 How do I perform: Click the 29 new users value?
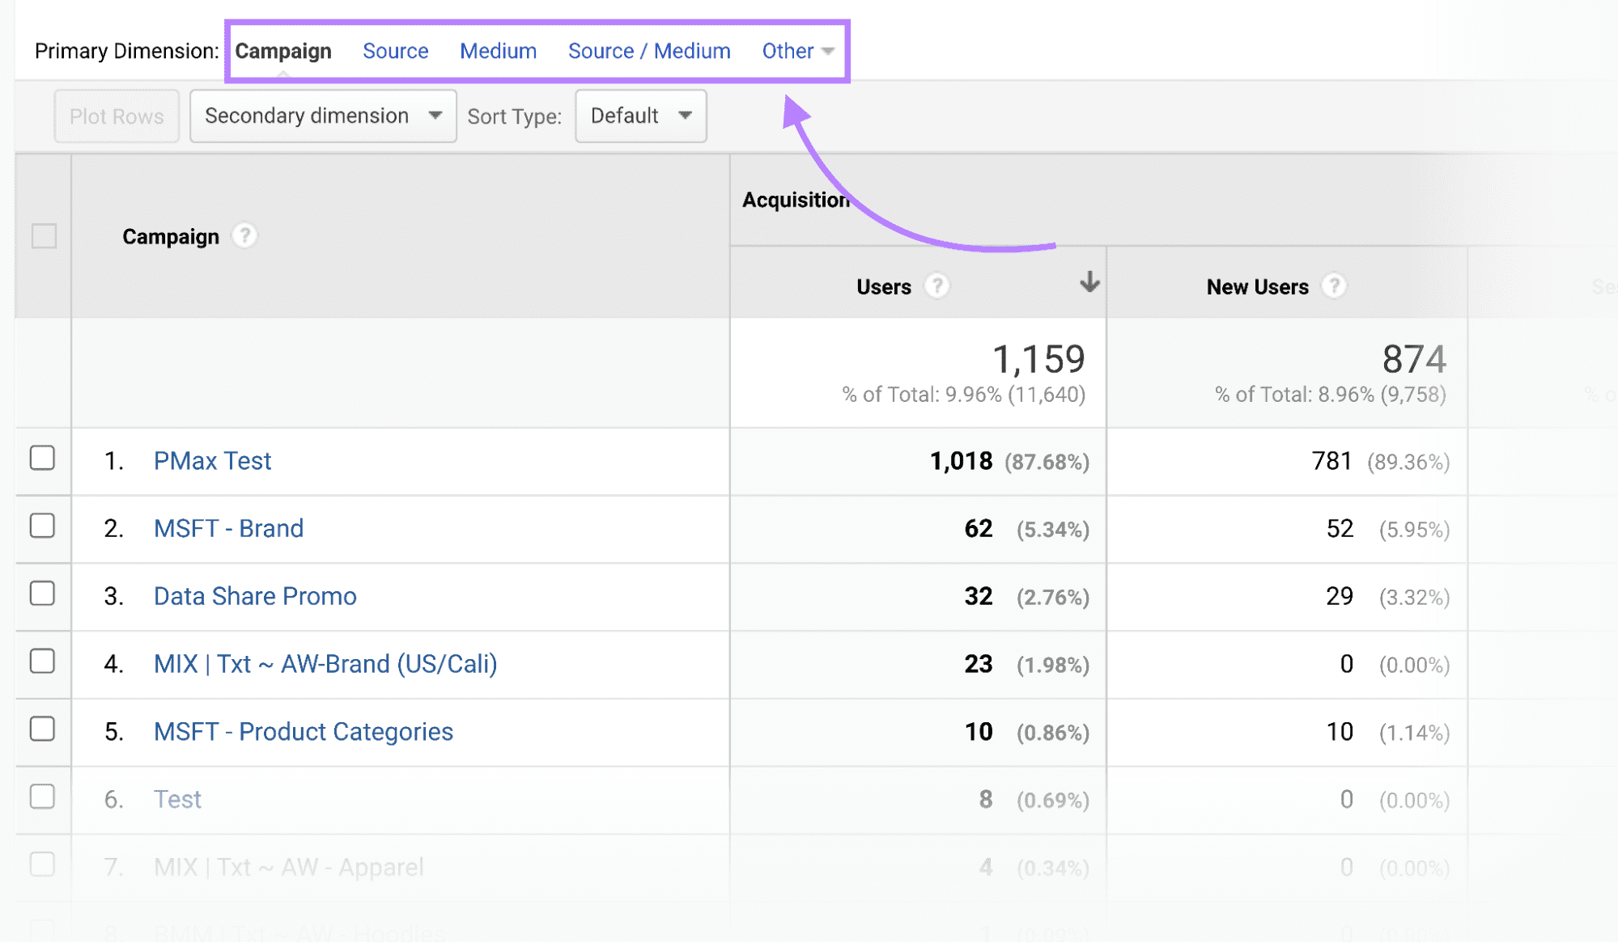tap(1340, 597)
